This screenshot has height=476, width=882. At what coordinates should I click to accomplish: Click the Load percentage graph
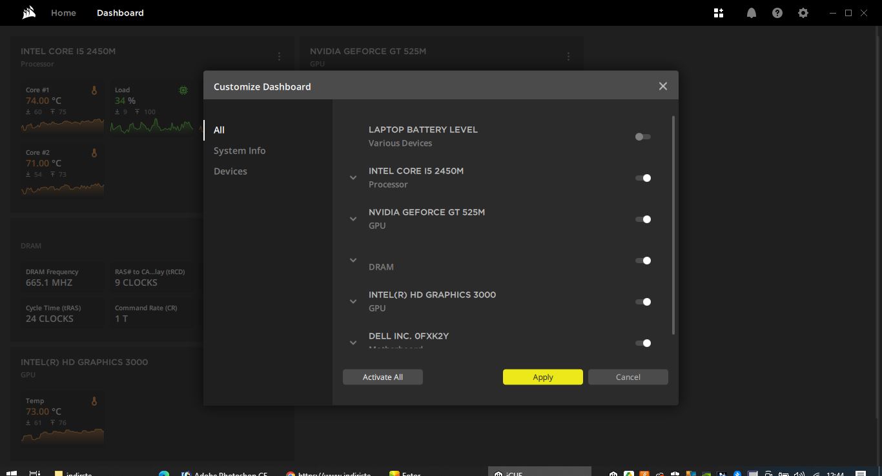(152, 124)
